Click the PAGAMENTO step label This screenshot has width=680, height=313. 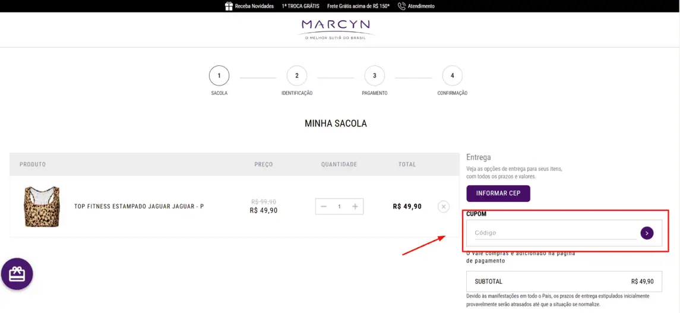coord(375,93)
